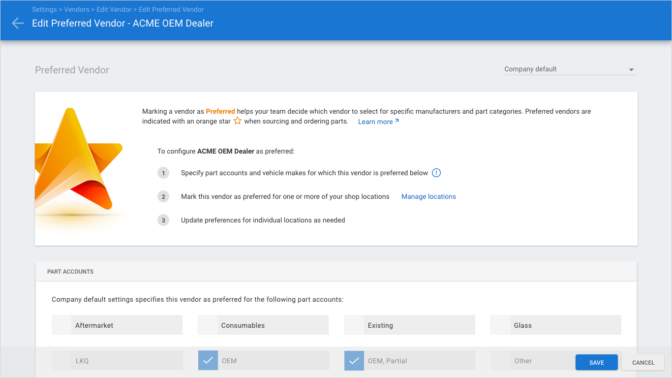Click Edit Vendor in the breadcrumb
Screen dimensions: 672x378
pos(114,9)
